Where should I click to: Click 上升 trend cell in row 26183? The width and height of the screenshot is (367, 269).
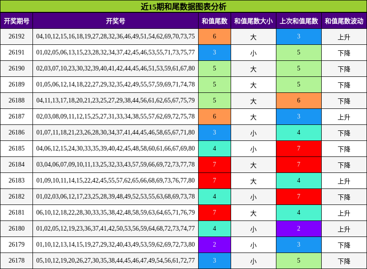tap(344, 181)
